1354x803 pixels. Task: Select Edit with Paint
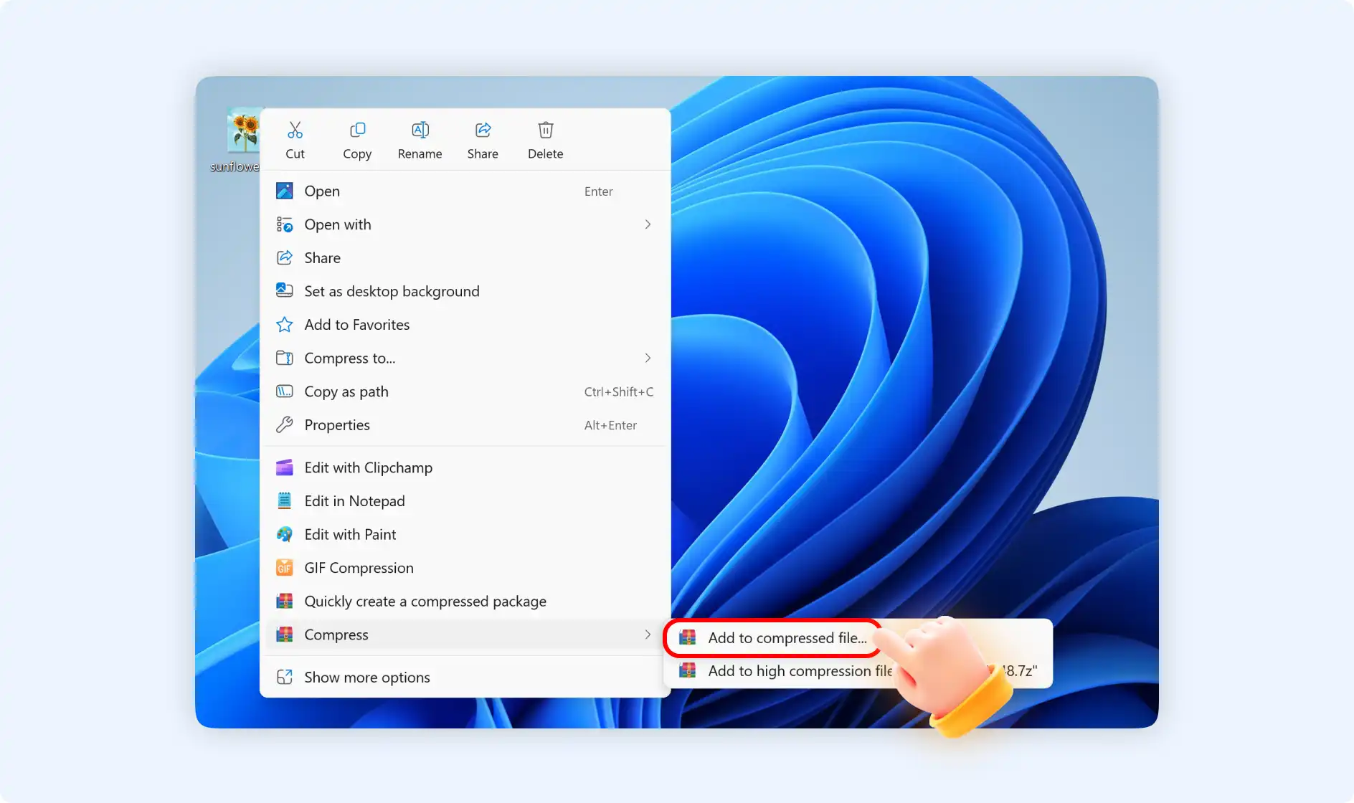(x=464, y=534)
